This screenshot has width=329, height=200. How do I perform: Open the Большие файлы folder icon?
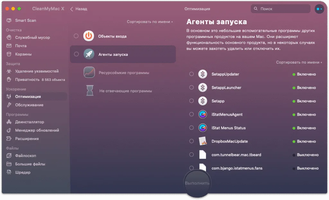[9, 164]
